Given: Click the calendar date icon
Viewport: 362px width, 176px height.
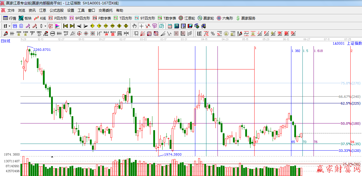Looking at the screenshot, I should pos(170,26).
